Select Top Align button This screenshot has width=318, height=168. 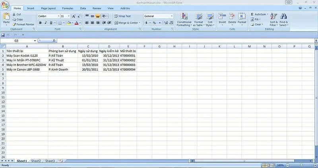(87, 16)
